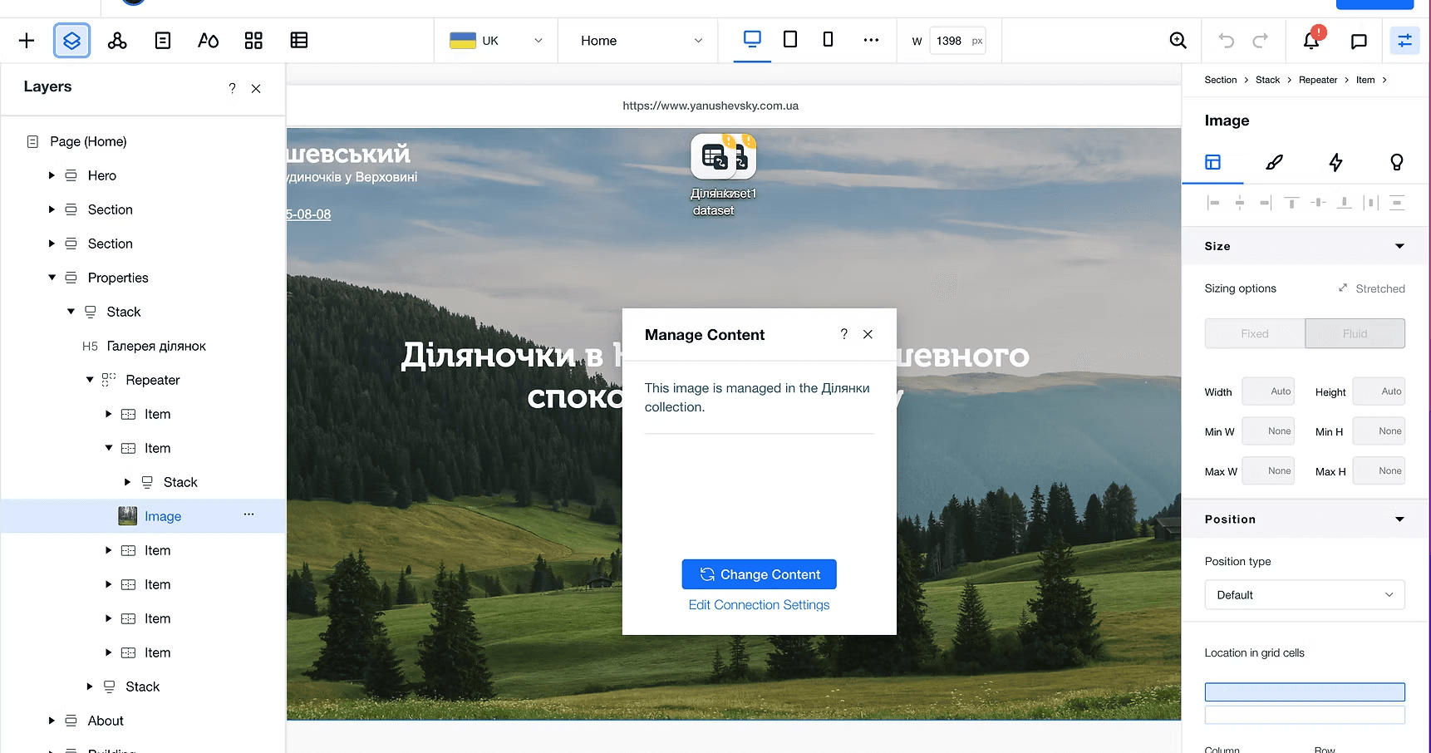
Task: Switch to mobile breakpoint view
Action: (x=828, y=40)
